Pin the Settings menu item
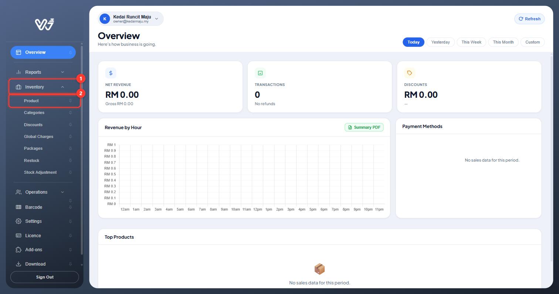Image resolution: width=559 pixels, height=294 pixels. (x=70, y=221)
